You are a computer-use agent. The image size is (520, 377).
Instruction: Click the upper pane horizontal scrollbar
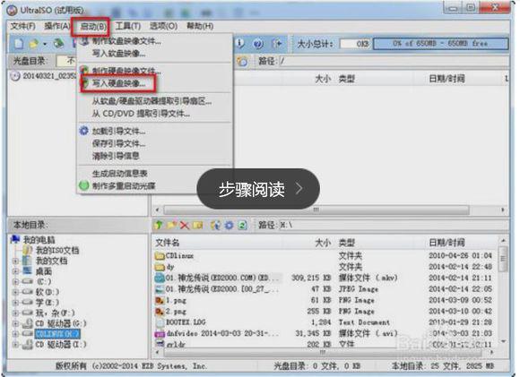tap(316, 210)
